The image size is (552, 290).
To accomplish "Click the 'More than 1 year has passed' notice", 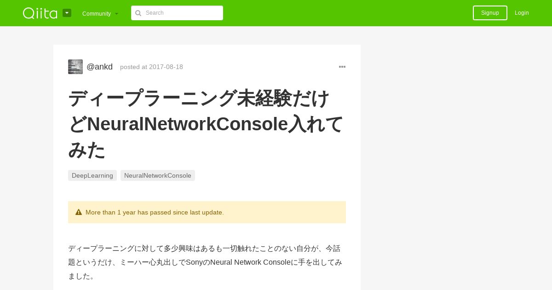I will 207,212.
